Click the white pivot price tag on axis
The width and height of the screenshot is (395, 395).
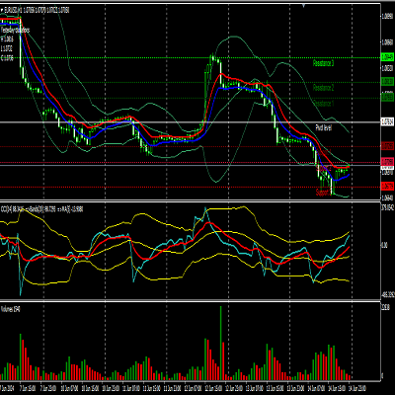pos(387,121)
